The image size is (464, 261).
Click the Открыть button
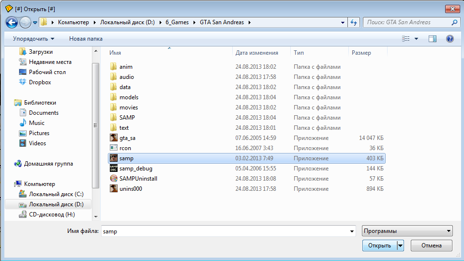tap(380, 246)
